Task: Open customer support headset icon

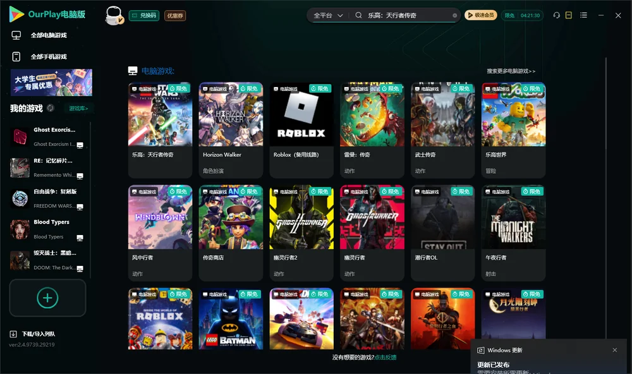Action: point(556,15)
